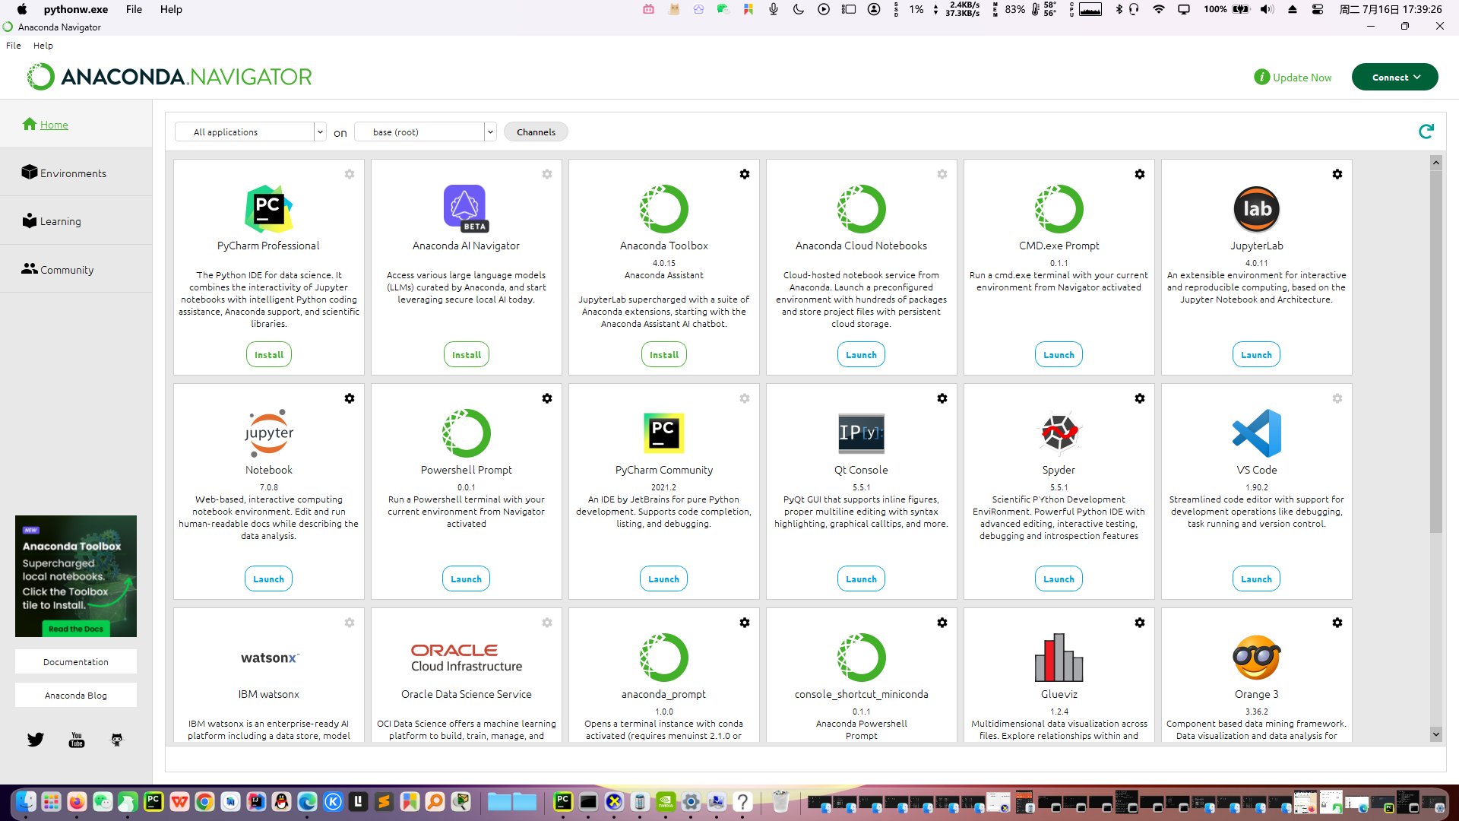1459x821 pixels.
Task: Open the macOS Apple menu
Action: coord(22,9)
